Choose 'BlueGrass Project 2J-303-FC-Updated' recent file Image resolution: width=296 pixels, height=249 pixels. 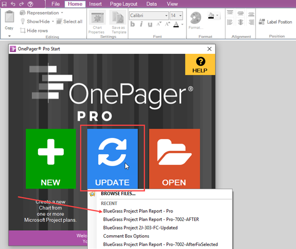[x=140, y=228]
